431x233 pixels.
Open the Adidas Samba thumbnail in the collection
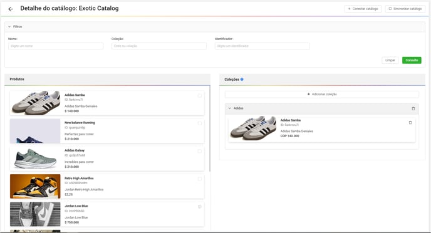[253, 128]
